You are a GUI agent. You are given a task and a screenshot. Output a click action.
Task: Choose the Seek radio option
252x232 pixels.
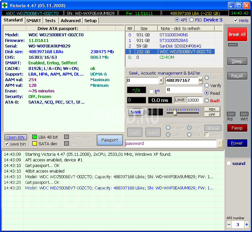tap(207, 78)
